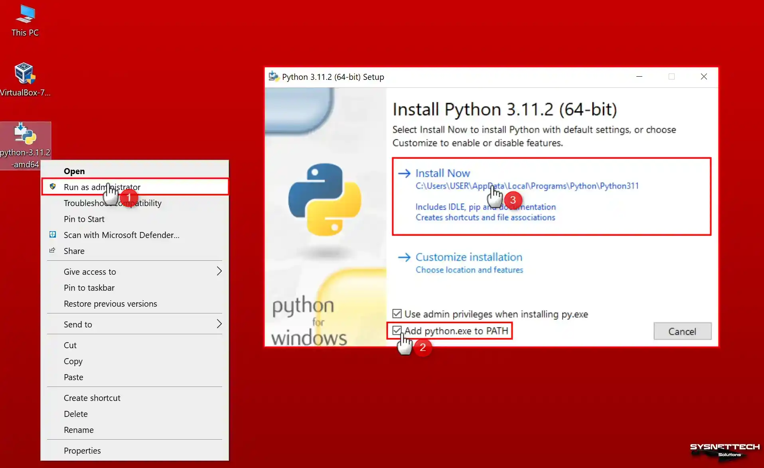Choose Run as administrator
The width and height of the screenshot is (764, 468).
coord(135,187)
